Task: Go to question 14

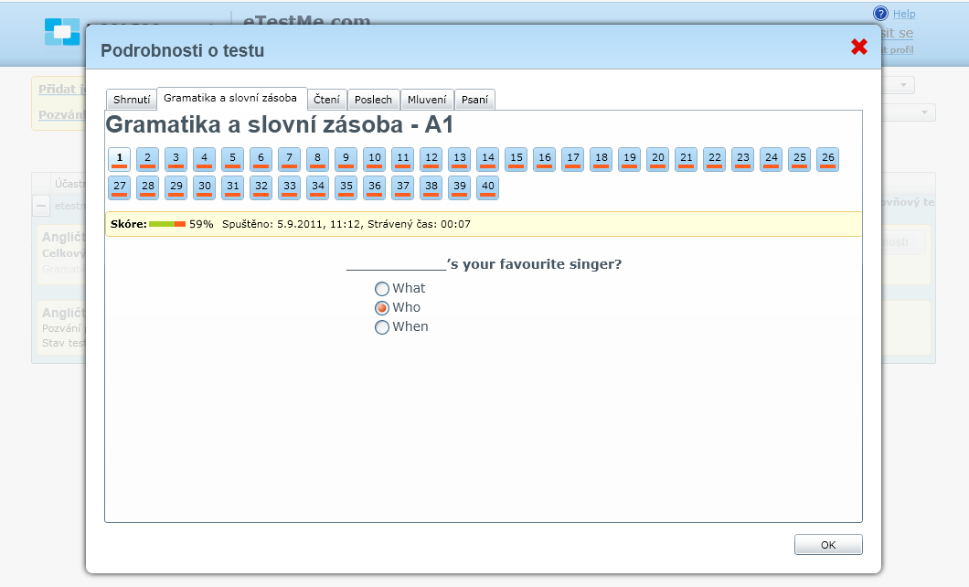Action: pyautogui.click(x=487, y=159)
